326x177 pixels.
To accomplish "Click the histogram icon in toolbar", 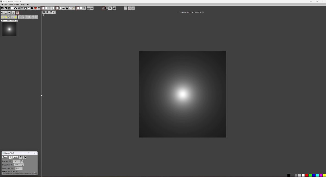I will point(67,8).
